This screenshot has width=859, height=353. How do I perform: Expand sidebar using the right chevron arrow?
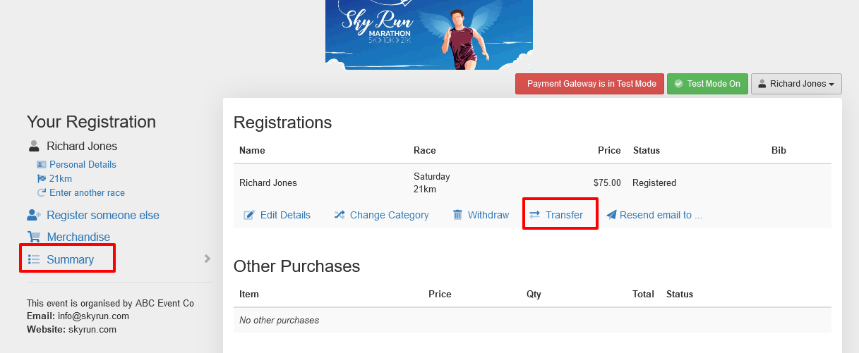[x=208, y=259]
